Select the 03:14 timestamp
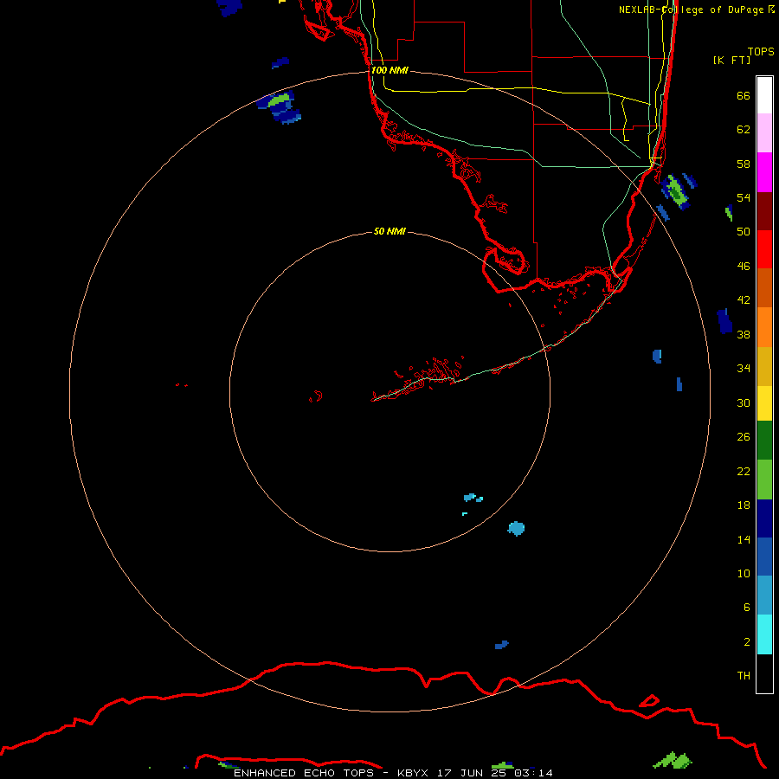The image size is (779, 779). pyautogui.click(x=533, y=773)
